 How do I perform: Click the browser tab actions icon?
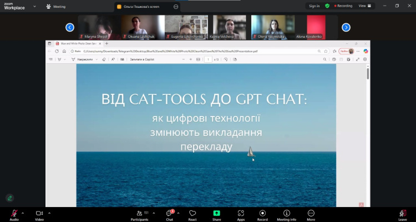pos(49,43)
